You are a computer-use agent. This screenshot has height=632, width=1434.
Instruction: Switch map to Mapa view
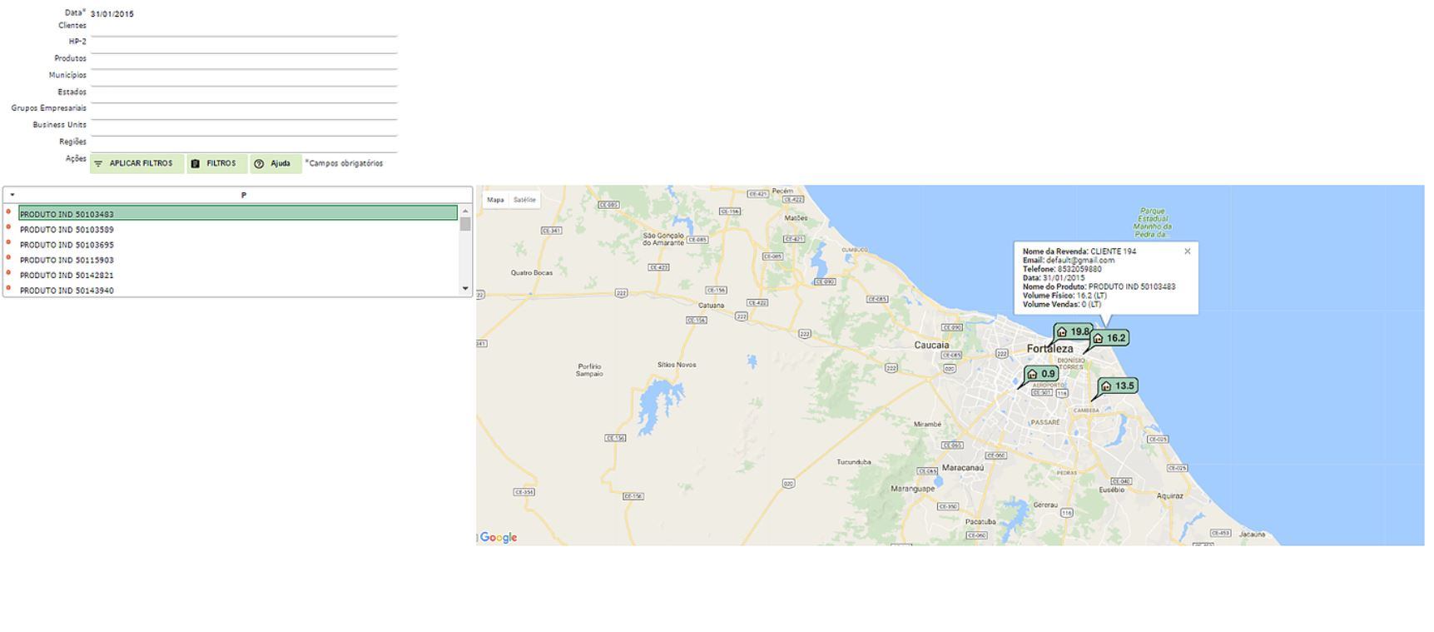[495, 200]
